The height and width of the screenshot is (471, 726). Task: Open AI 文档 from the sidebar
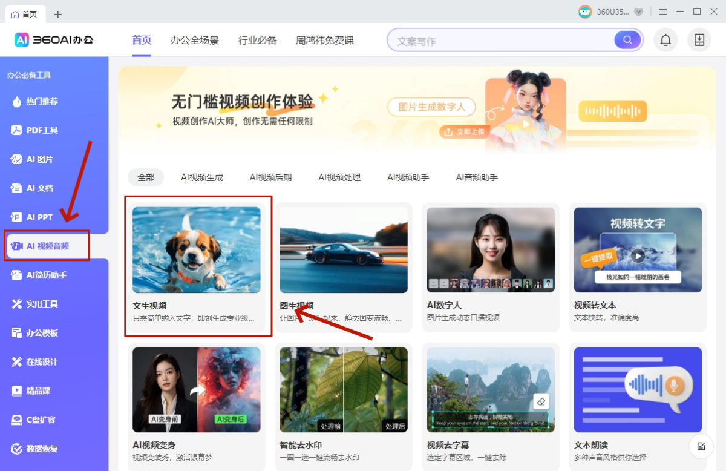pyautogui.click(x=33, y=188)
